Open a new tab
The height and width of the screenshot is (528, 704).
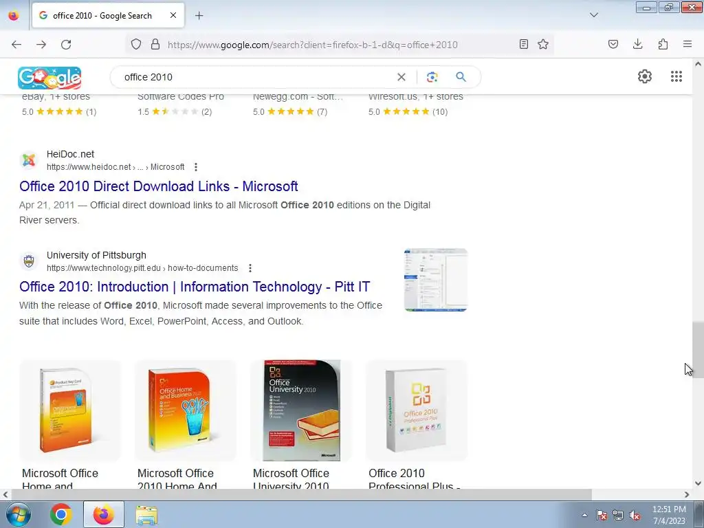(x=199, y=16)
